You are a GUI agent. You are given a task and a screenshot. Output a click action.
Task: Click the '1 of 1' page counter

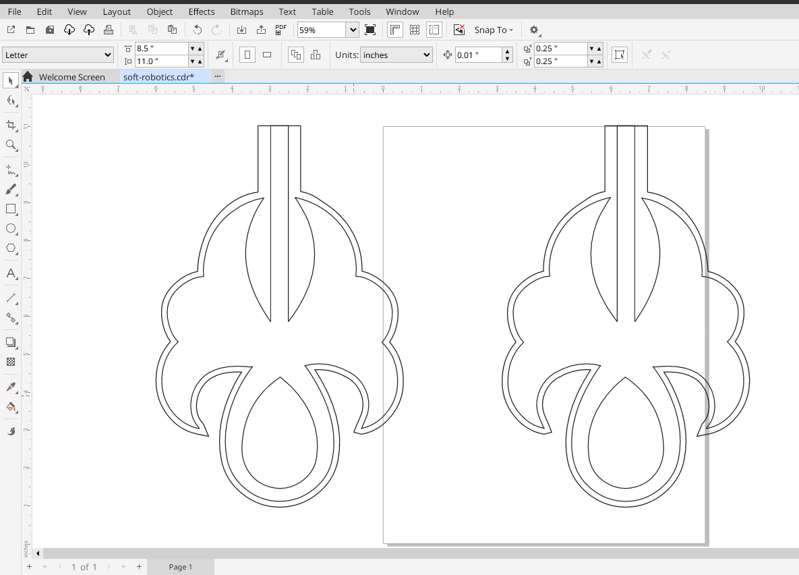pyautogui.click(x=84, y=567)
